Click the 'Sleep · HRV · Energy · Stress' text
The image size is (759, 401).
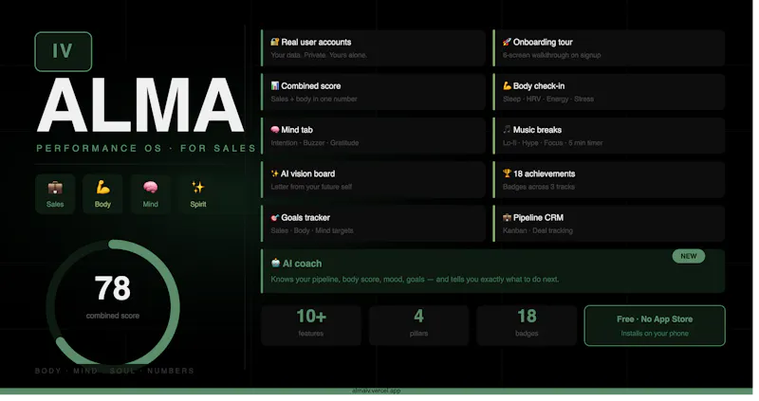click(548, 100)
